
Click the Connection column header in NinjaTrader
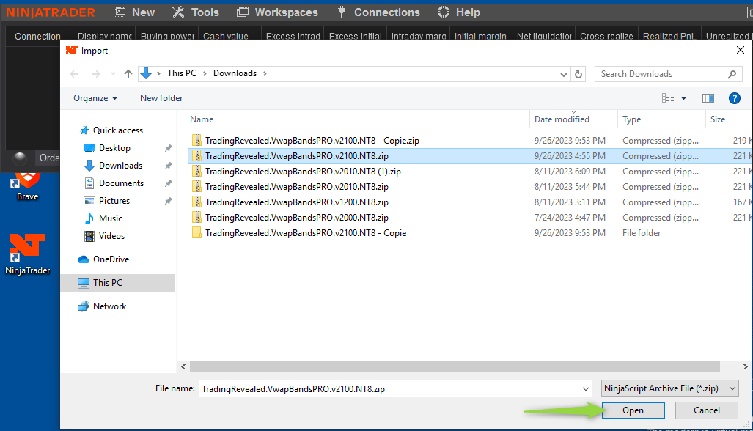[x=37, y=36]
